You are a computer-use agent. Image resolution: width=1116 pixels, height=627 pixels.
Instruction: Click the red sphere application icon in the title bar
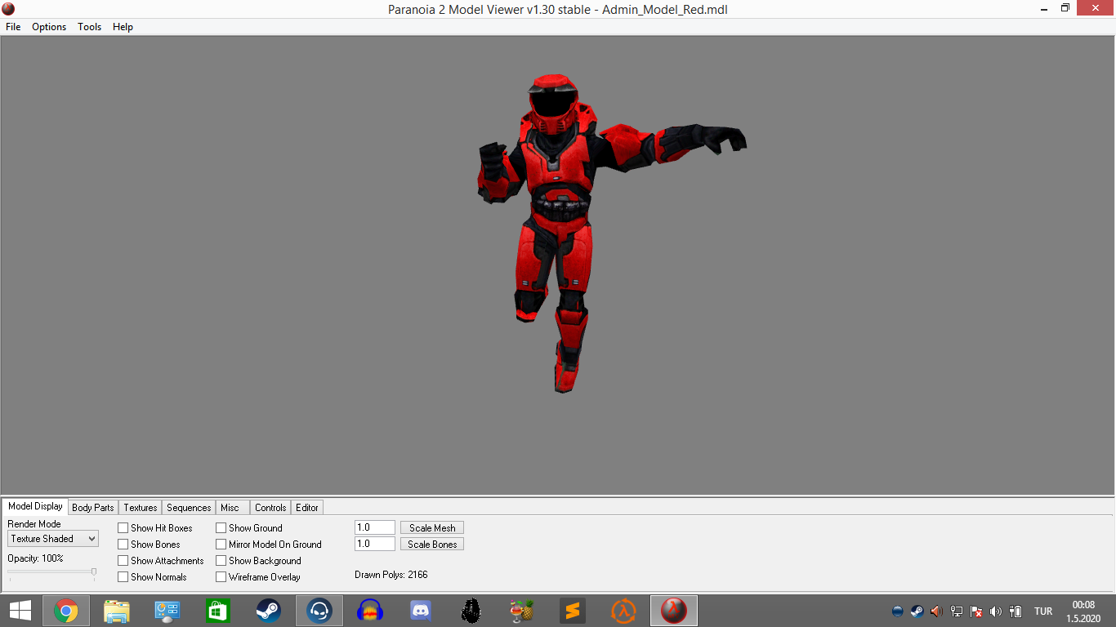tap(8, 9)
